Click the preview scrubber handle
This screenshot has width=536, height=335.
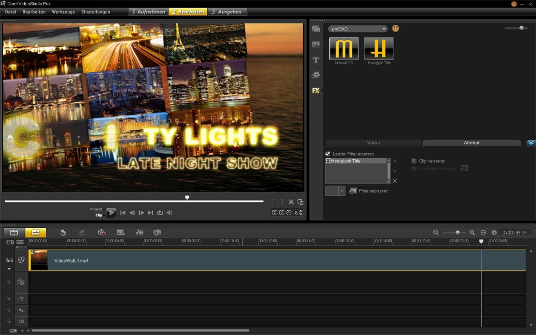pos(187,198)
